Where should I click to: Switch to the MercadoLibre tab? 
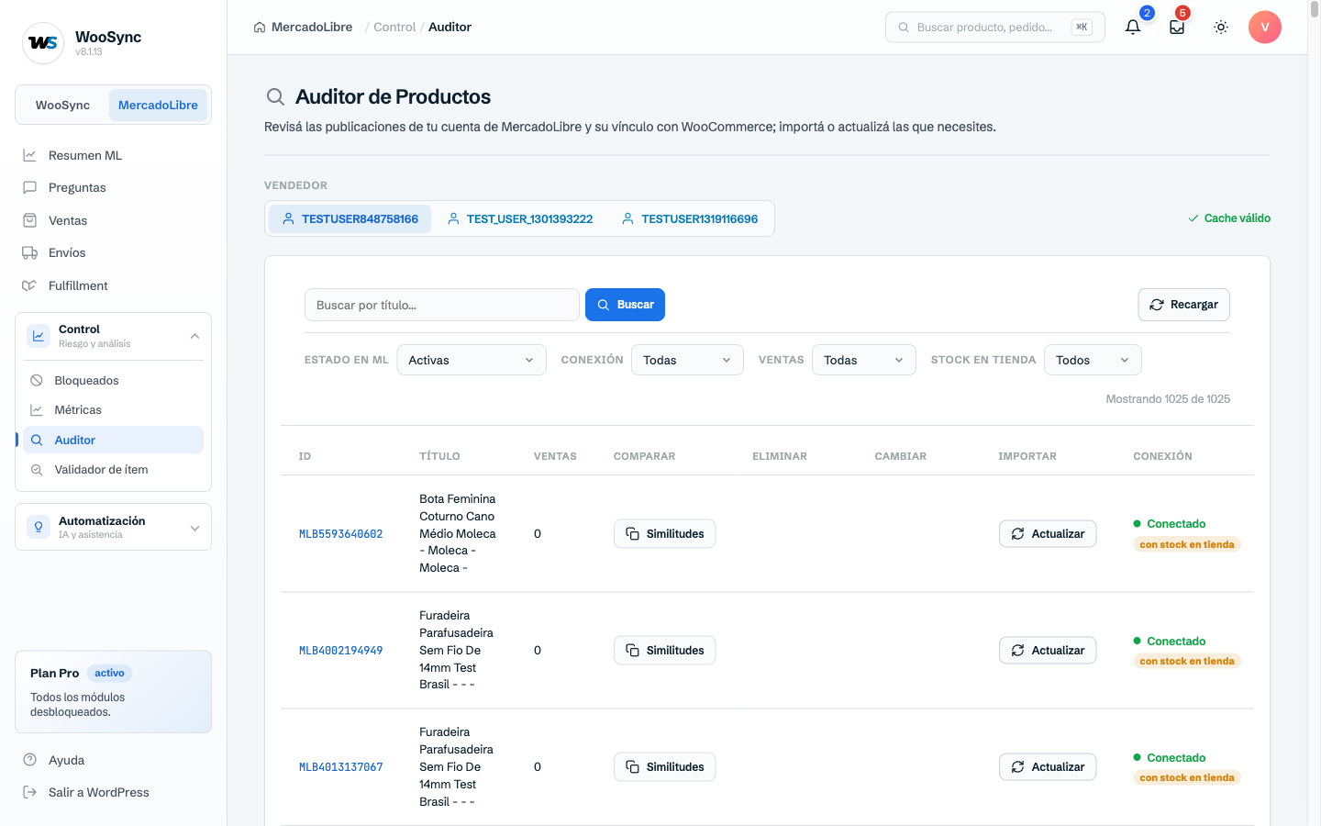click(x=158, y=105)
